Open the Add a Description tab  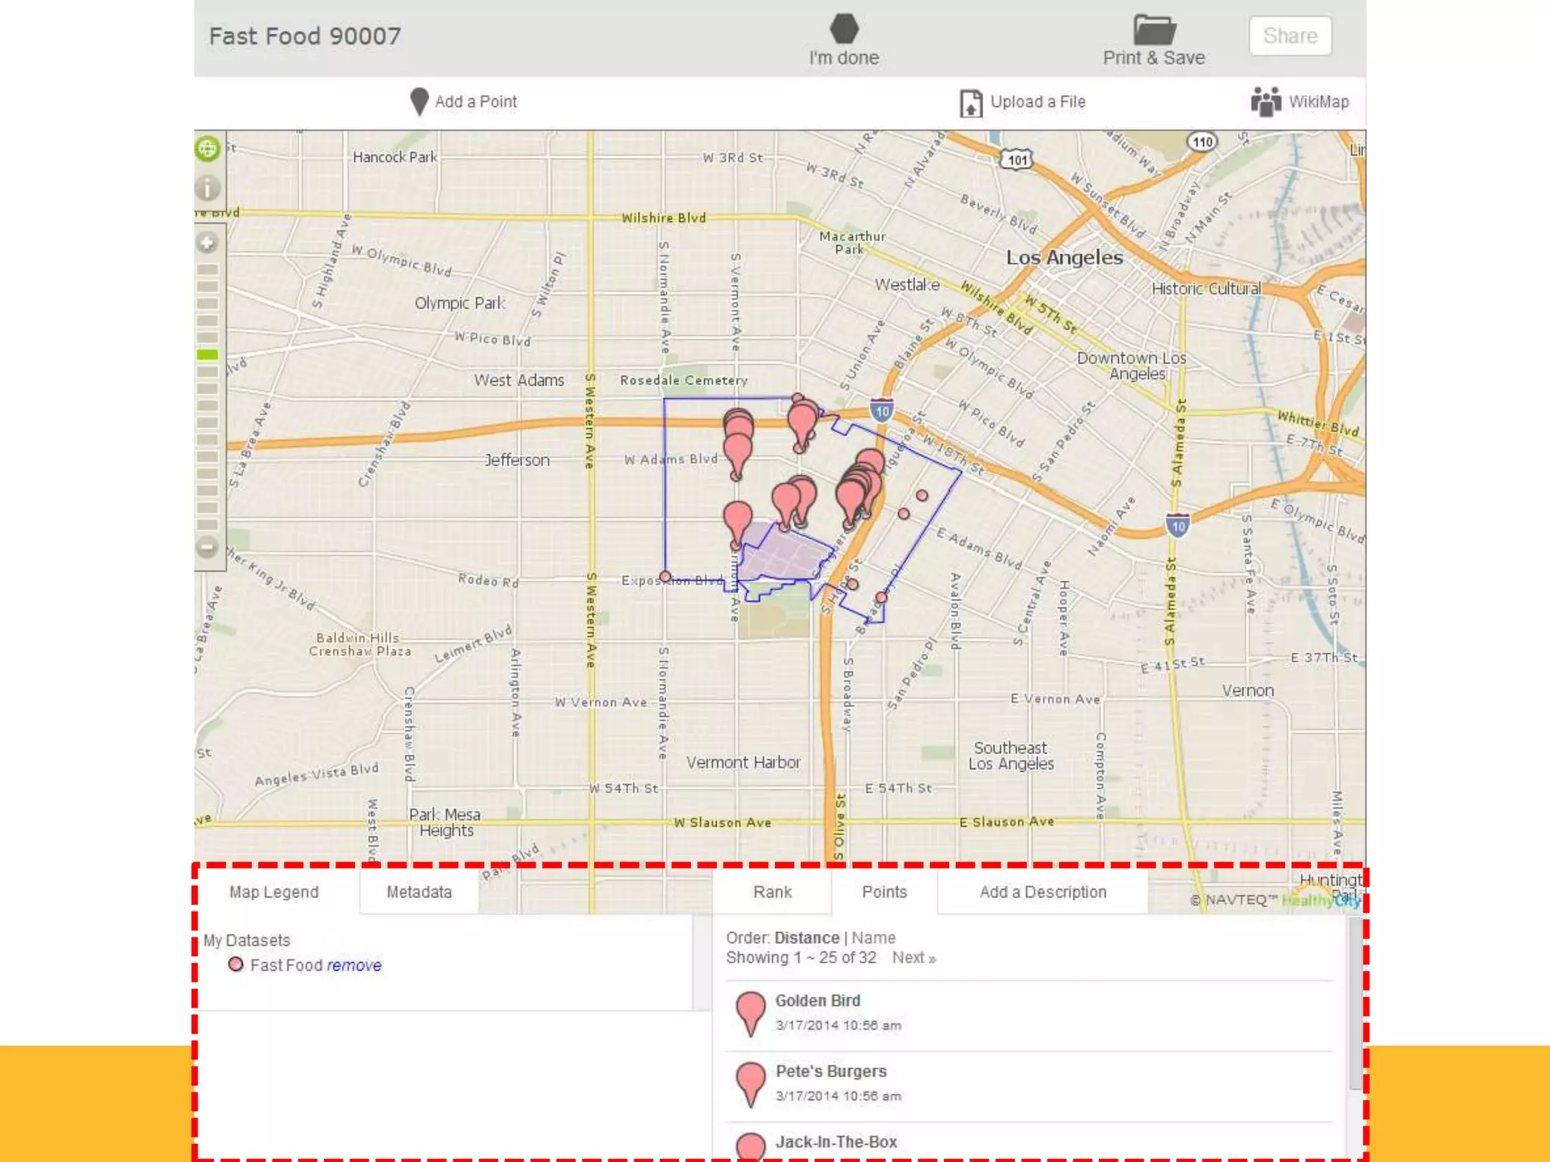[x=1042, y=892]
